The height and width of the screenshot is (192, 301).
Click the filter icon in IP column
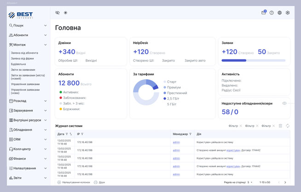pyautogui.click(x=82, y=134)
